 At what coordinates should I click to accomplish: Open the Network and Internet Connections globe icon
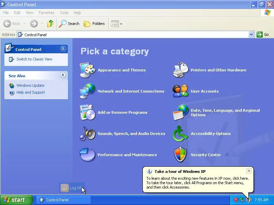click(x=88, y=91)
